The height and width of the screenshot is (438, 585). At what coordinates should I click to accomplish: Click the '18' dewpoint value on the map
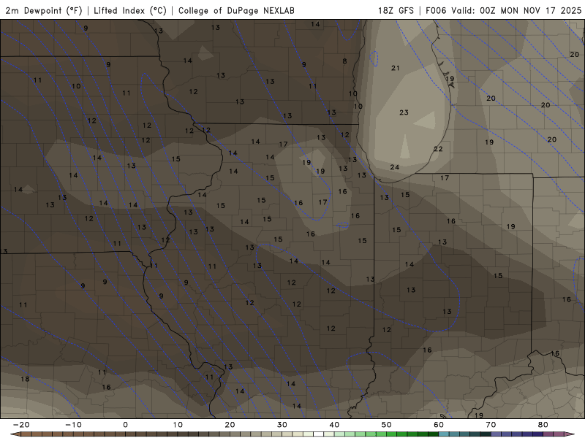click(x=25, y=379)
